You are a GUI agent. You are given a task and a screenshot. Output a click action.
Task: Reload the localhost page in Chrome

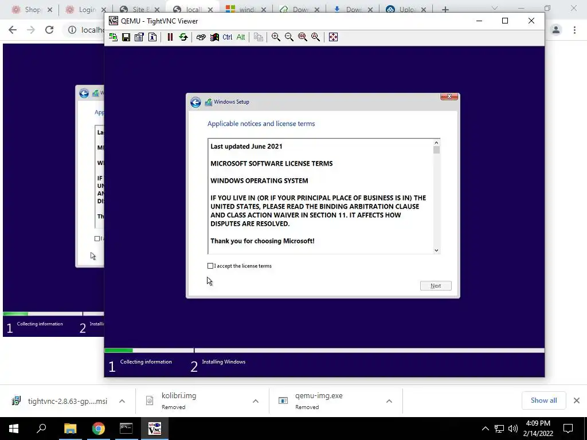(x=49, y=30)
